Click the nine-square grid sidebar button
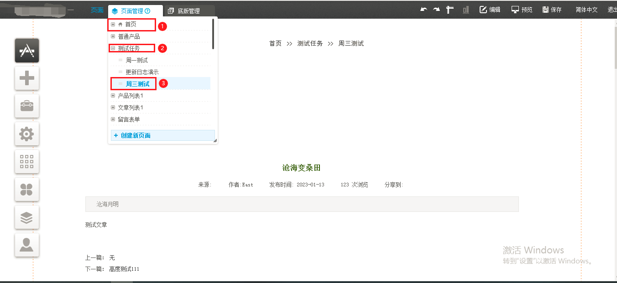 tap(27, 162)
